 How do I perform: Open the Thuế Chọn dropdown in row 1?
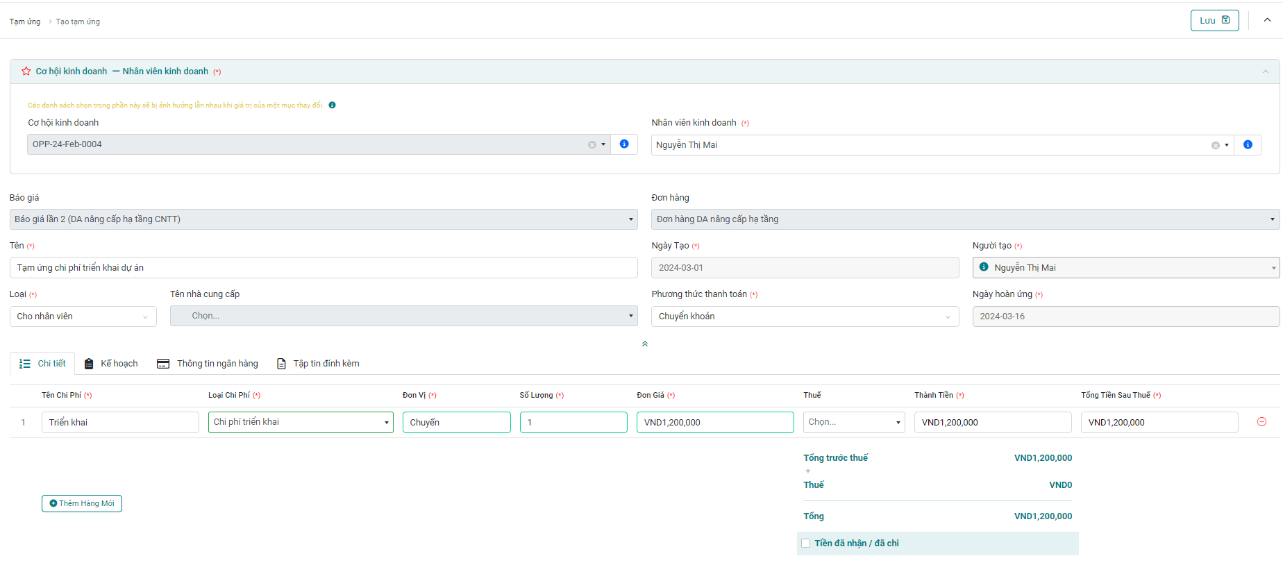tap(853, 422)
